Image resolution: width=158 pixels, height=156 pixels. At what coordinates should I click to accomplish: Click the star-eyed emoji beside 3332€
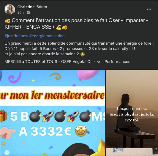pyautogui.click(x=81, y=131)
